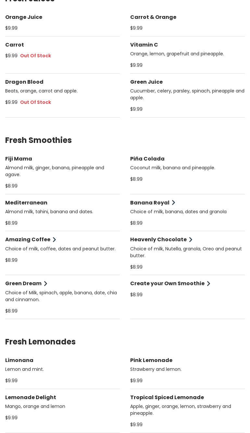Open Tropical Spiced Lemonade
The height and width of the screenshot is (433, 250).
click(x=167, y=397)
